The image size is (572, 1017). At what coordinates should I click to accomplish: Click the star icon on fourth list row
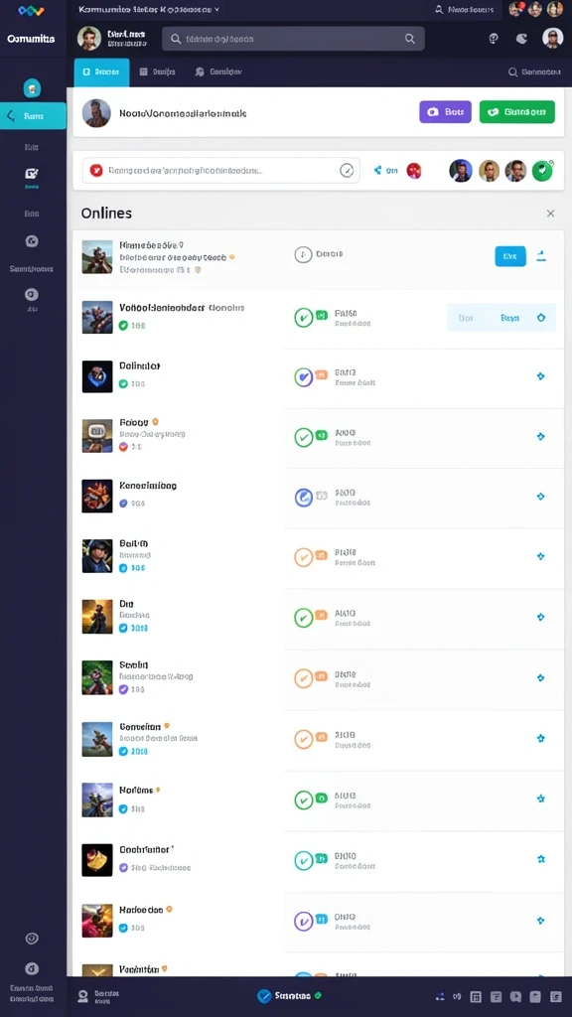541,437
